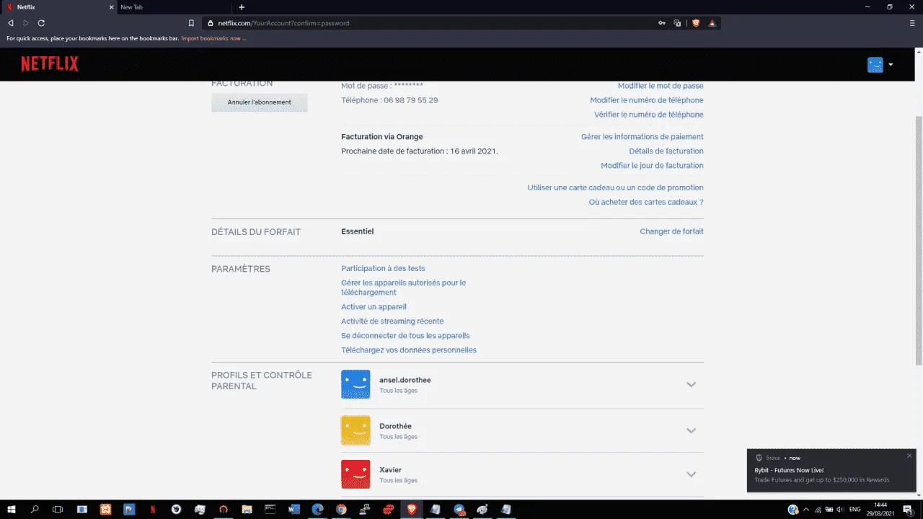
Task: Open Gérer les appareils autorisés pour le téléchargement
Action: (403, 288)
